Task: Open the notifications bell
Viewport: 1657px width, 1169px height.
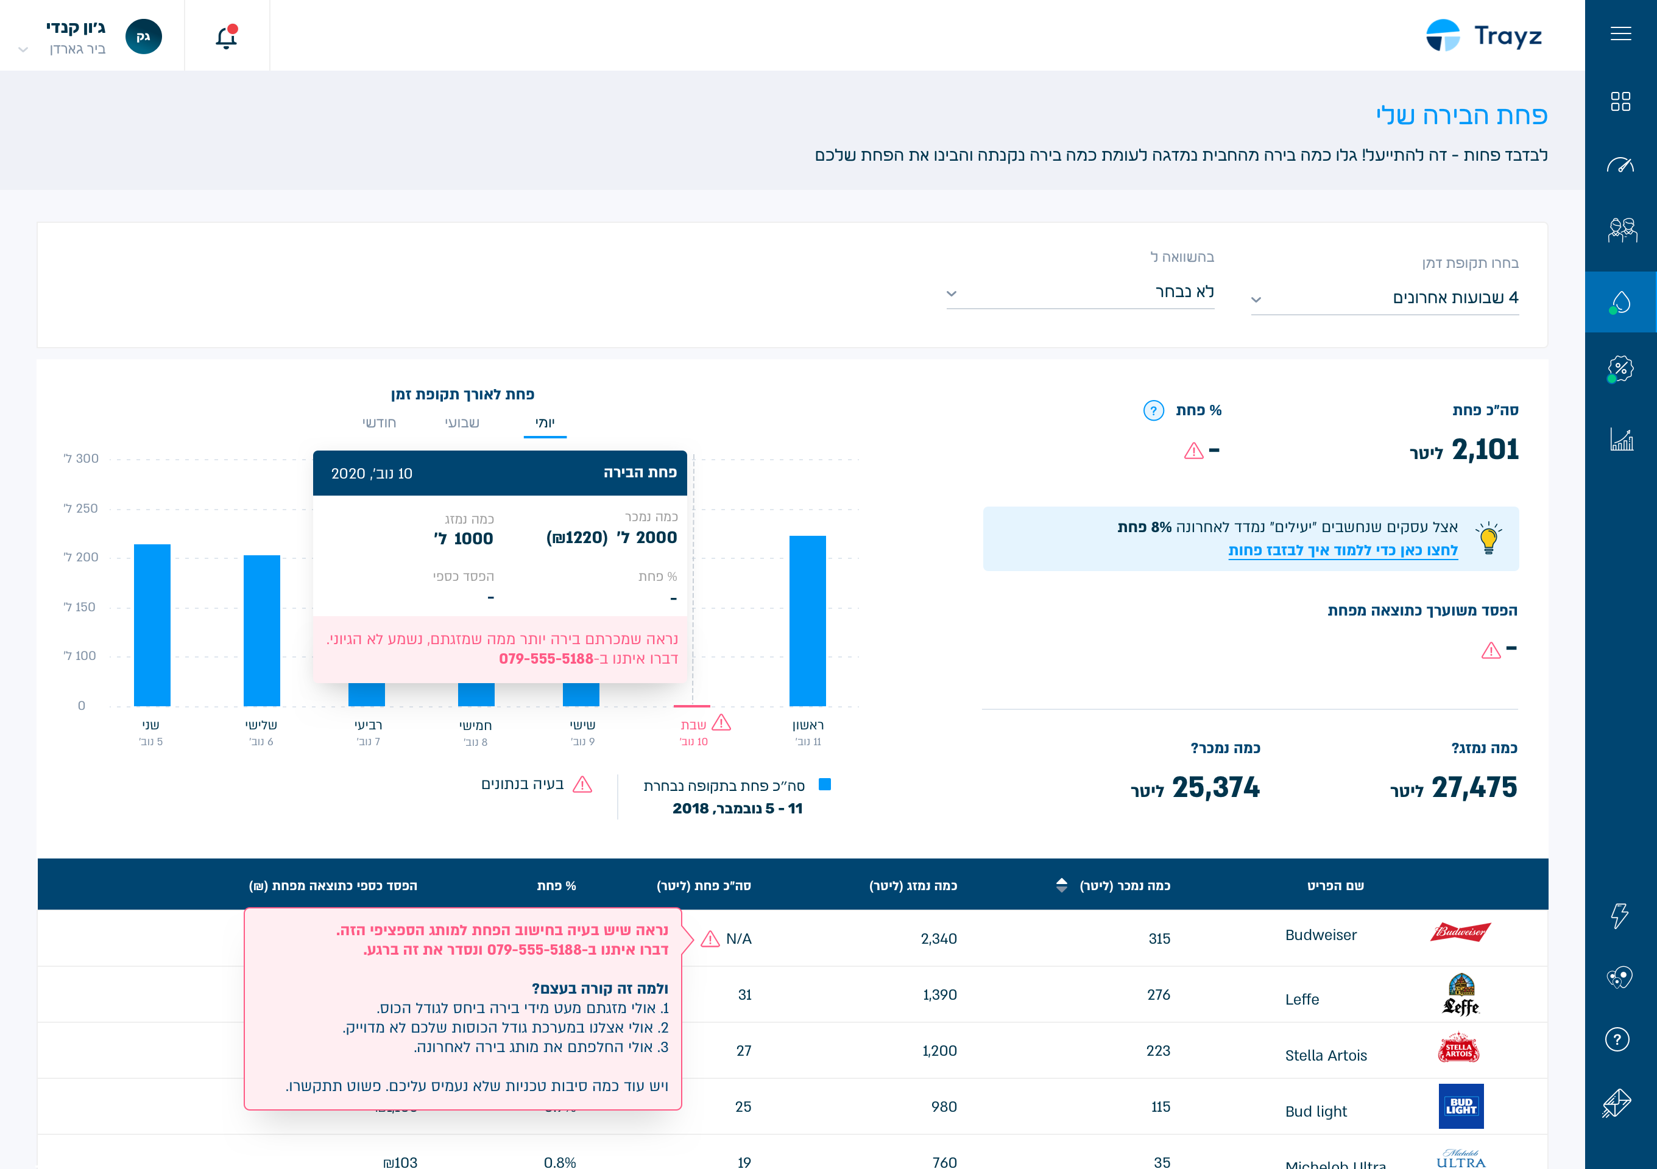Action: pyautogui.click(x=227, y=36)
